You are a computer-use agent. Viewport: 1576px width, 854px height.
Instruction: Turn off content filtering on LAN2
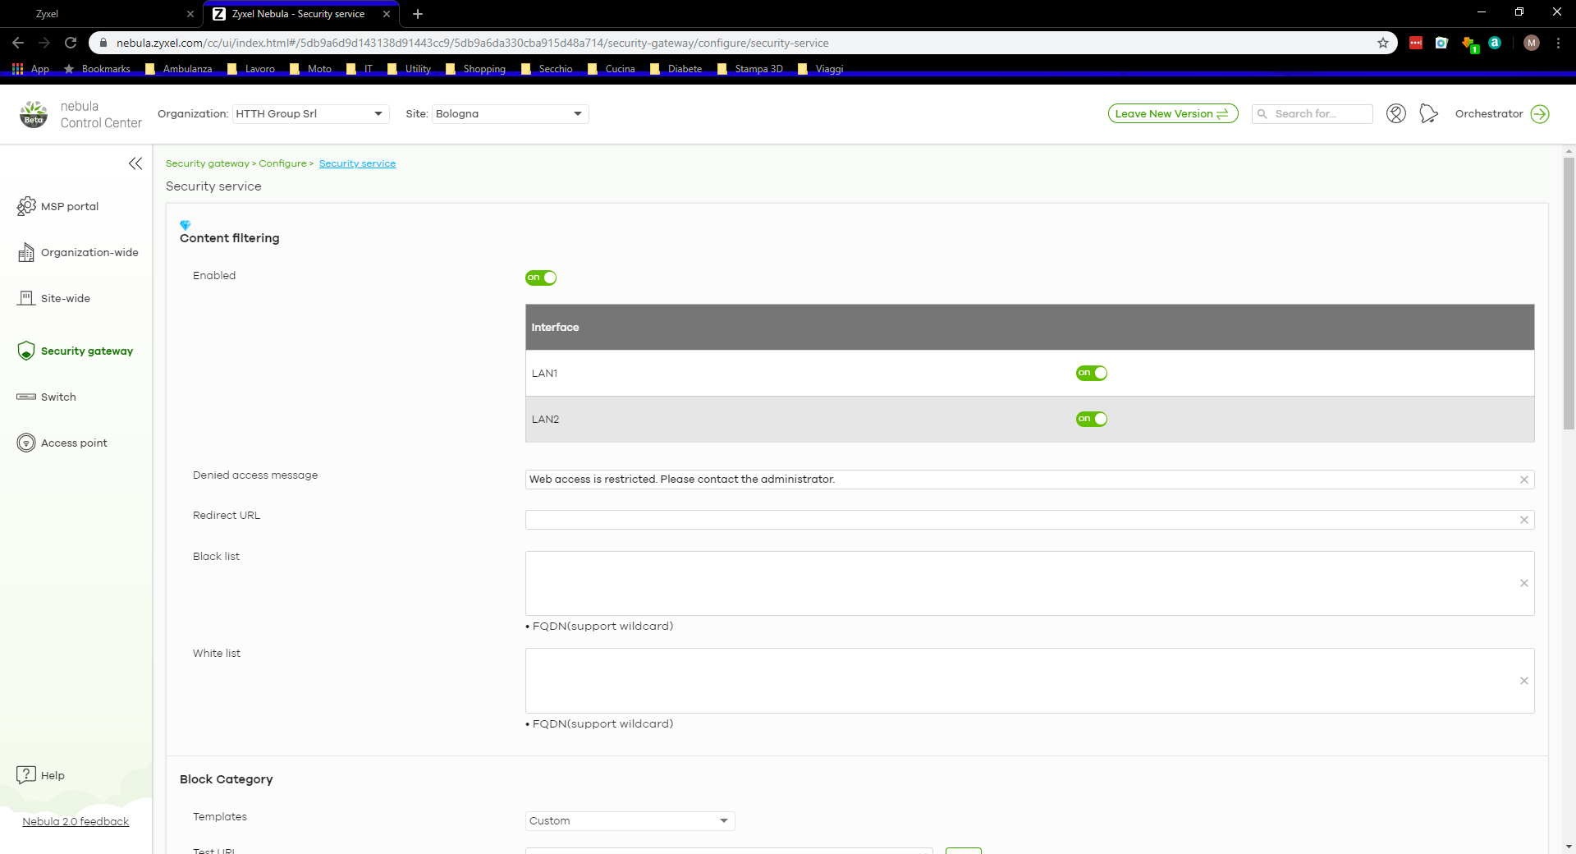click(1092, 419)
